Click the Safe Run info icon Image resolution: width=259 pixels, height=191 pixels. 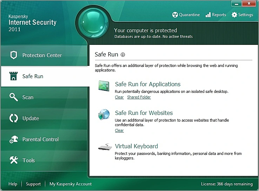(x=123, y=55)
